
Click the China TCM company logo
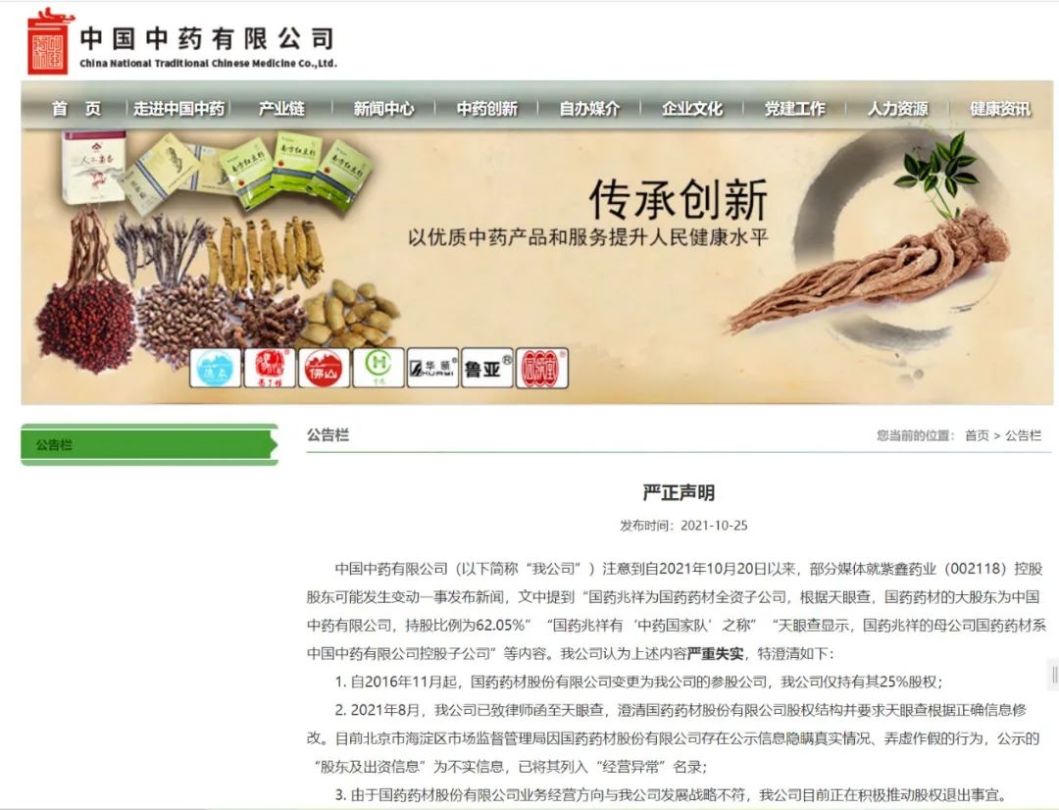point(50,41)
